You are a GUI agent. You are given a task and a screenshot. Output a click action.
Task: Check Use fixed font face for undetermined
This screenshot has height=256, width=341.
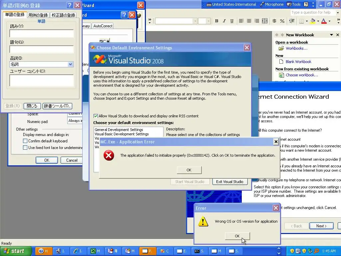[25, 147]
